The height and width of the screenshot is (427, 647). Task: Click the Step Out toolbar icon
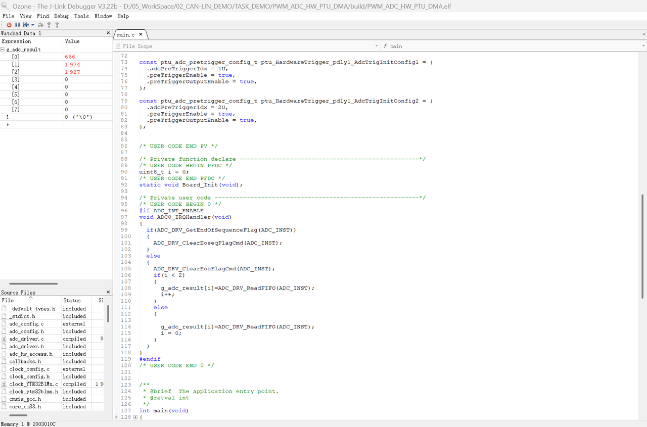click(57, 25)
